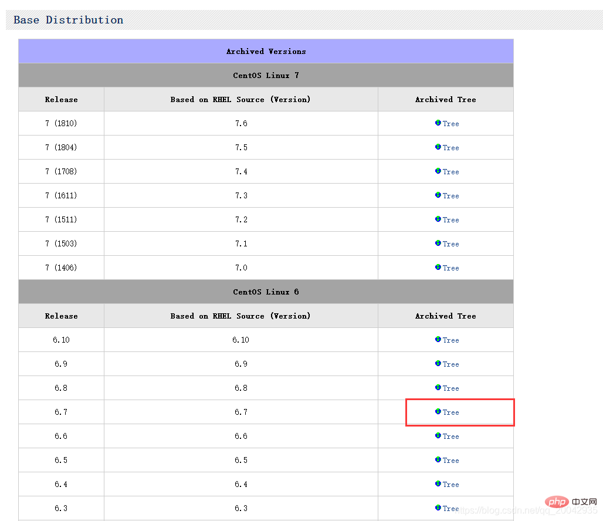Click "6.6" in the RHEL Source column
Image resolution: width=603 pixels, height=521 pixels.
pos(241,437)
